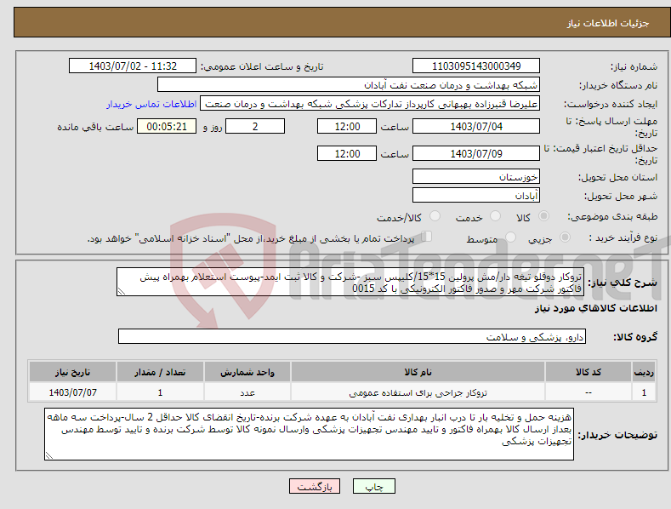Click the کد کالا column header
This screenshot has height=509, width=671.
pyautogui.click(x=589, y=372)
